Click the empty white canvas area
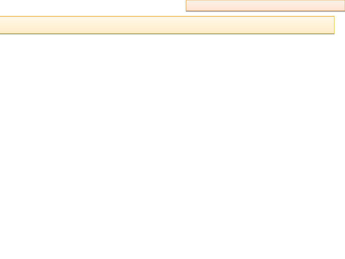 (x=172, y=146)
